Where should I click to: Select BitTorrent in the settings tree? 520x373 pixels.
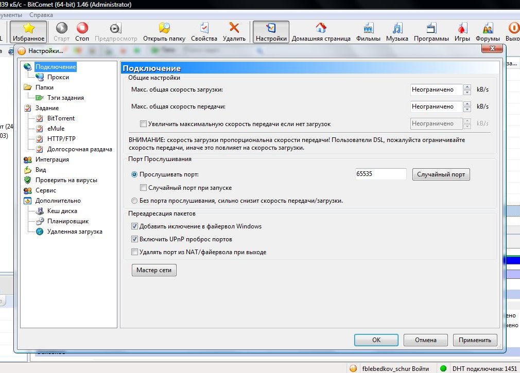pos(61,118)
